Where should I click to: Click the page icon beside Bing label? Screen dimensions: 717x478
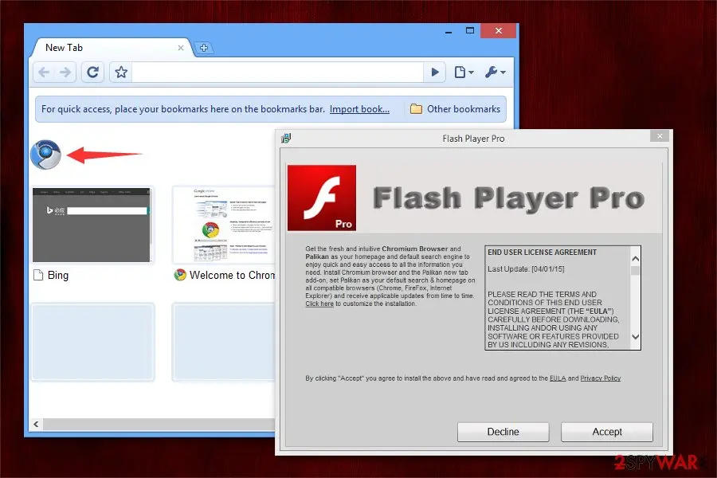click(x=39, y=275)
